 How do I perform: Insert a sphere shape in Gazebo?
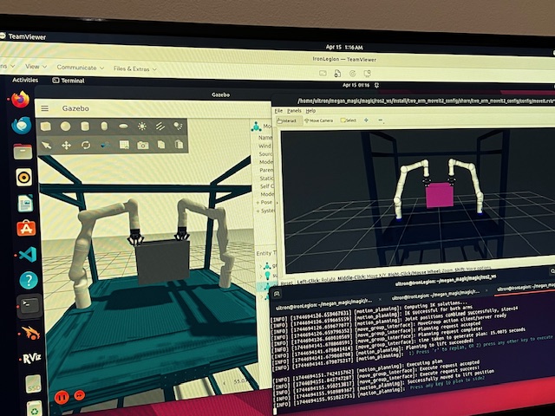[66, 127]
